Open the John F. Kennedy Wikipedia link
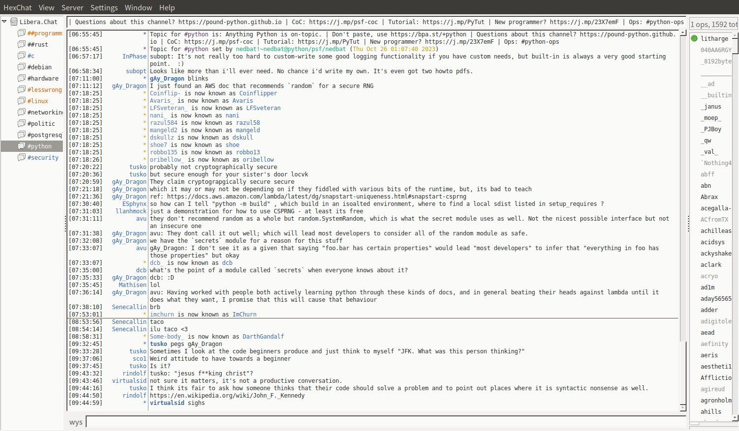This screenshot has width=739, height=431. [x=227, y=396]
